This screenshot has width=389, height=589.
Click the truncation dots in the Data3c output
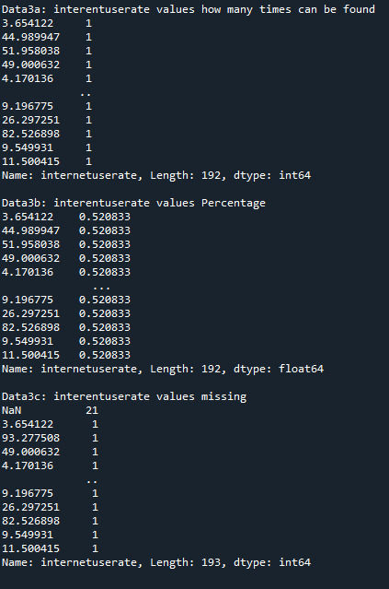click(x=92, y=482)
